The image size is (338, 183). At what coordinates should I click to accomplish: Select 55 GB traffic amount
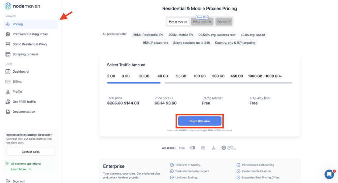181,76
